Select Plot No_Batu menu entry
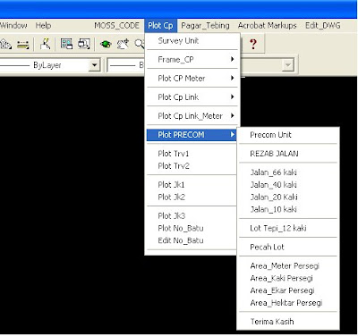The height and width of the screenshot is (336, 358). [x=192, y=228]
